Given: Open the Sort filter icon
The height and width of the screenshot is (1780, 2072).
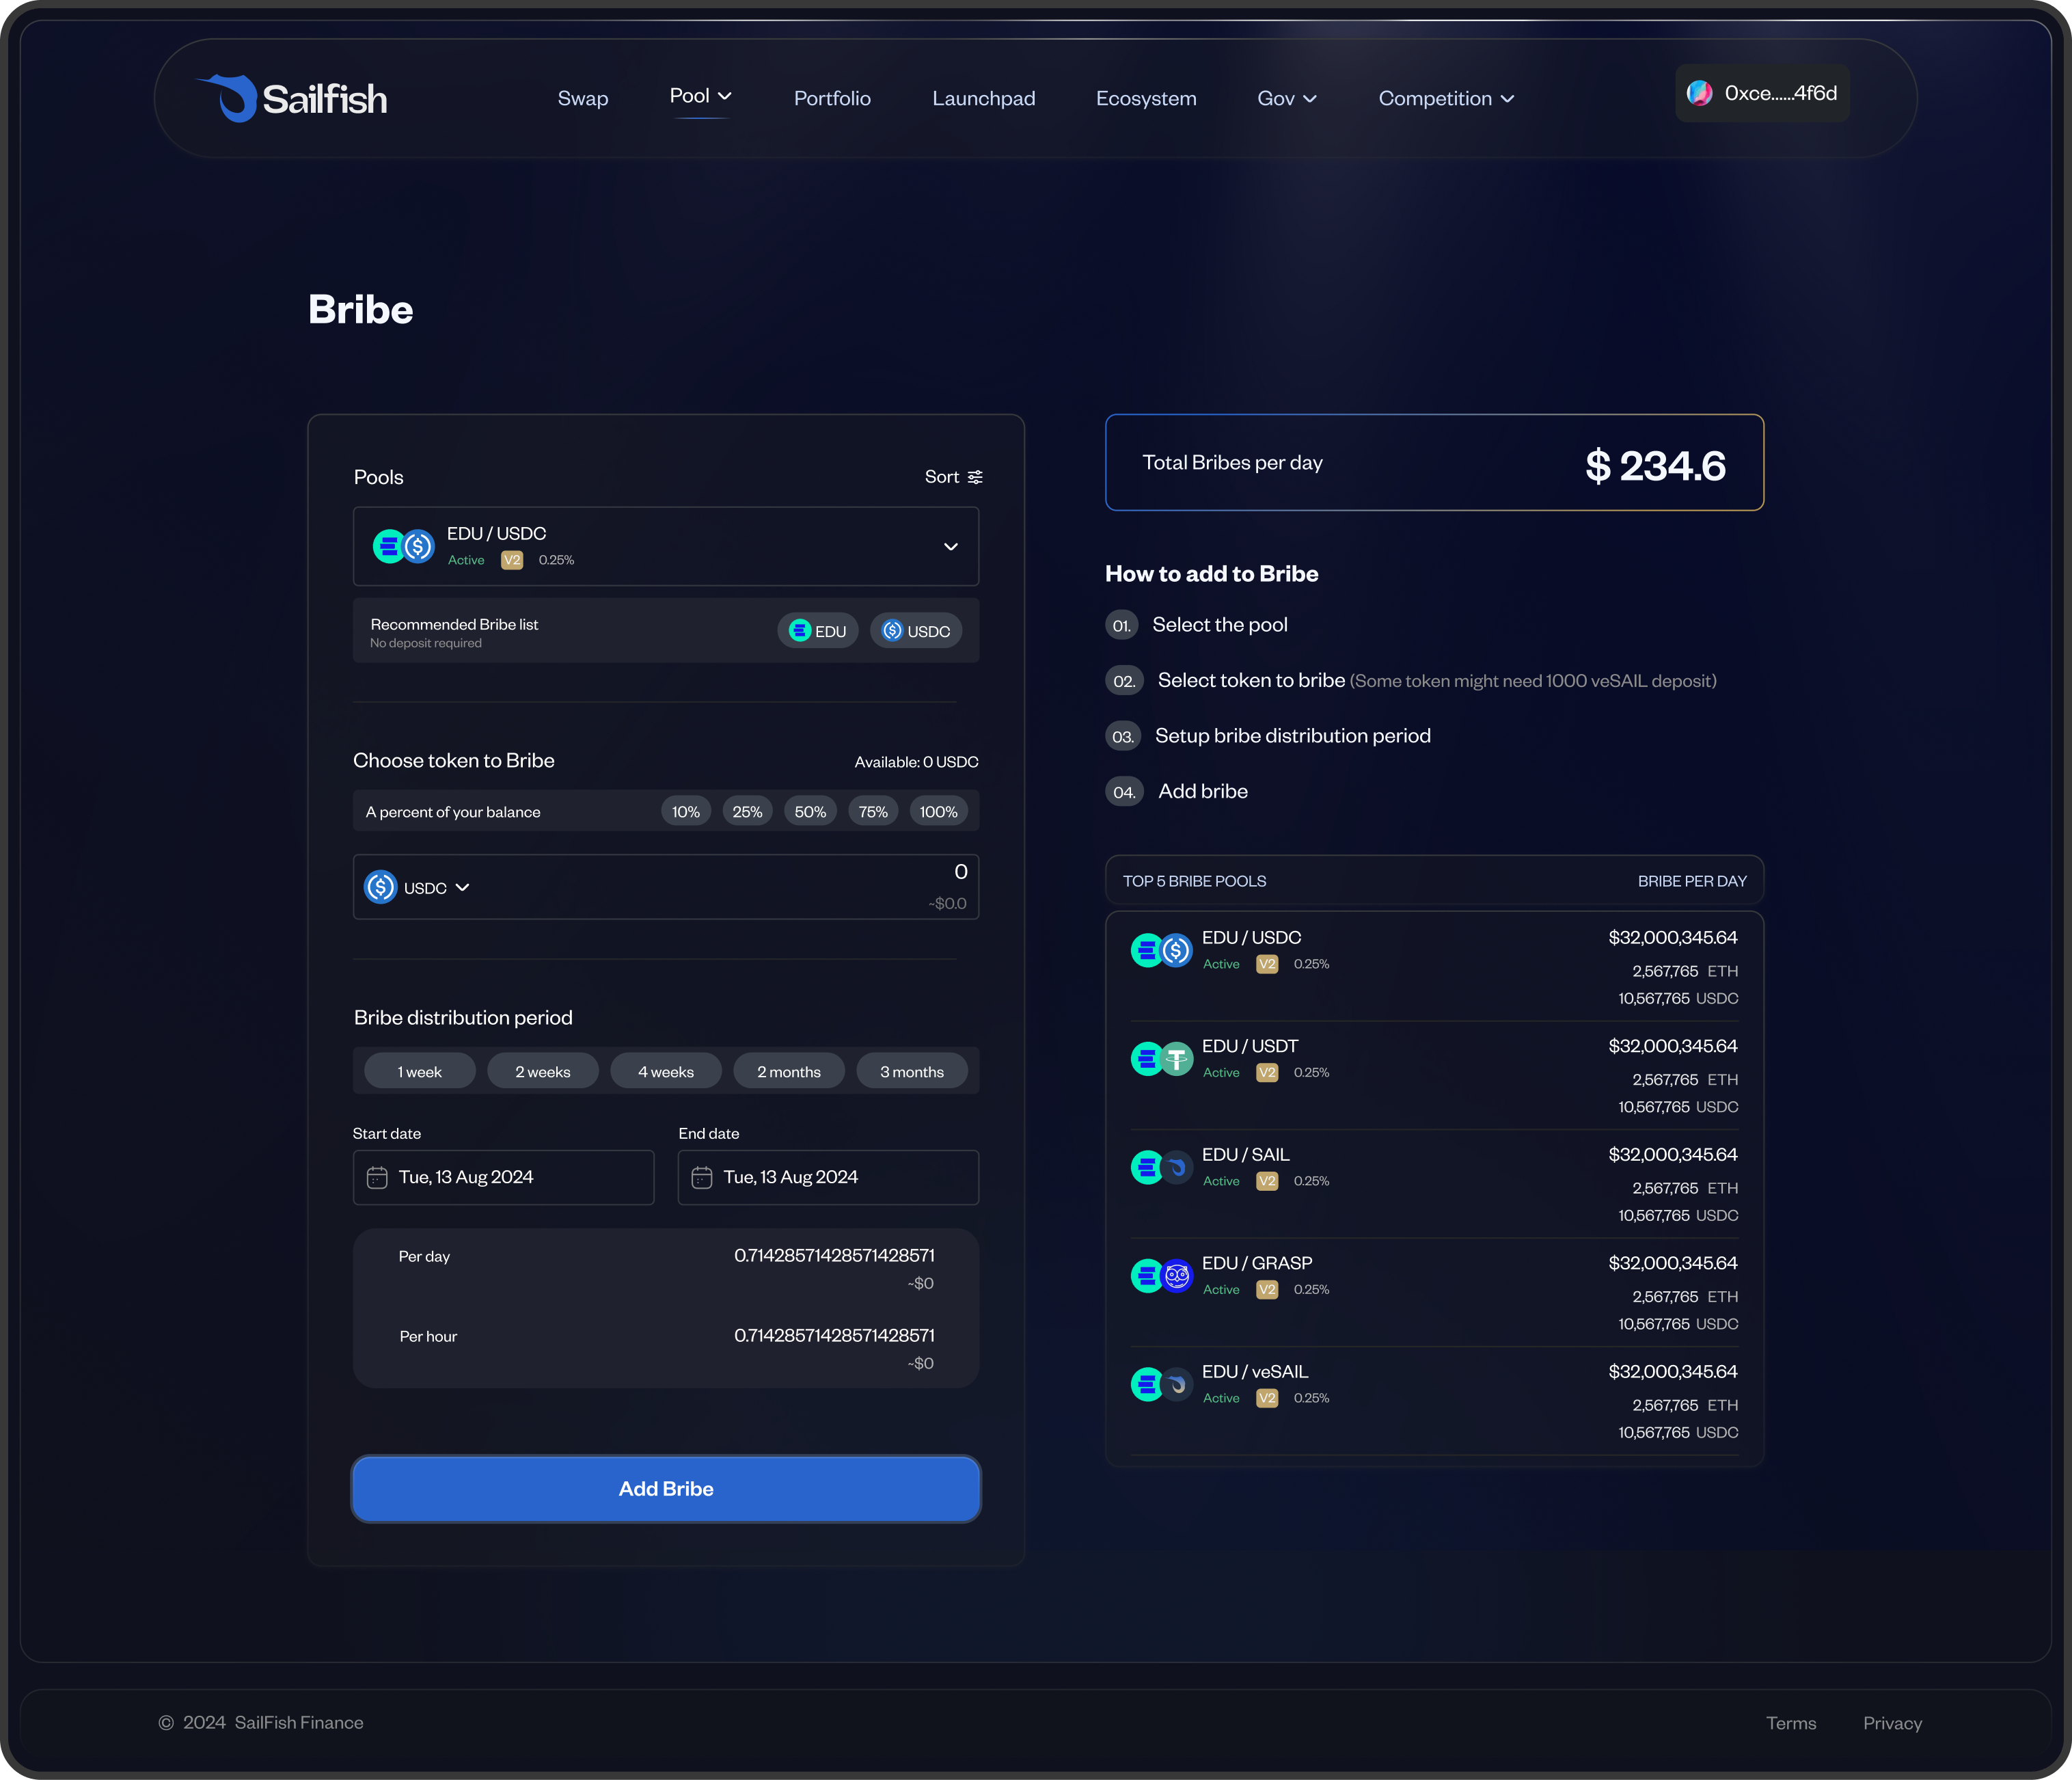Looking at the screenshot, I should (975, 477).
